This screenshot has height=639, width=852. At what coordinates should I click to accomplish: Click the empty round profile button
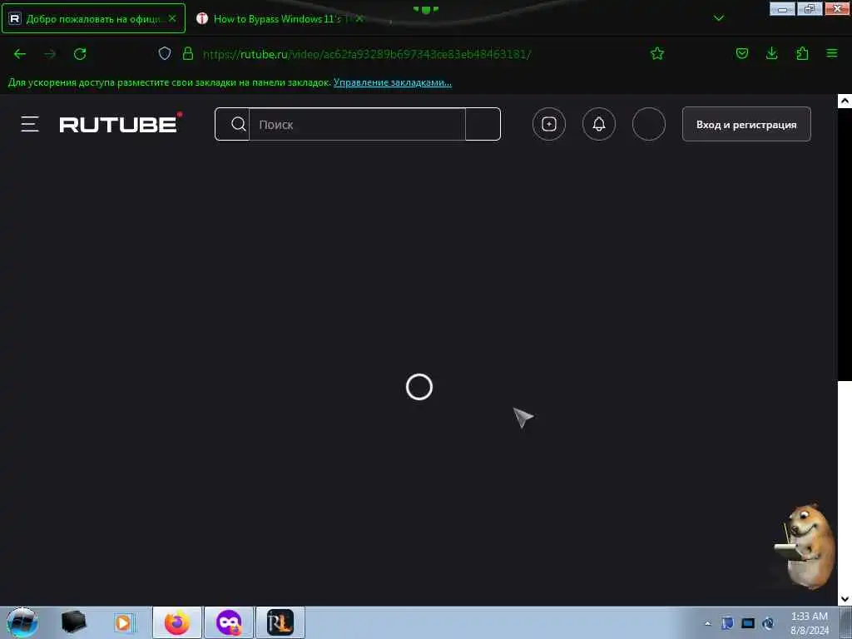649,125
